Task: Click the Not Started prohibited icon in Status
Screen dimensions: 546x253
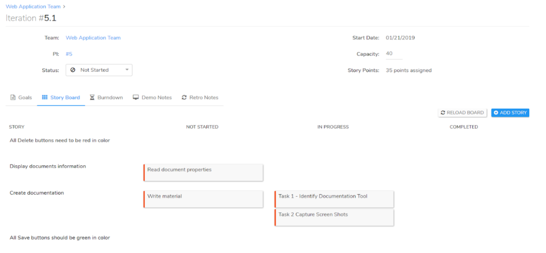Action: (x=73, y=70)
